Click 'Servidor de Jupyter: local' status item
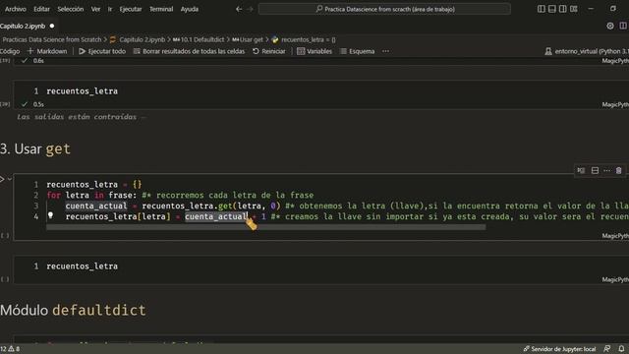 pos(559,349)
